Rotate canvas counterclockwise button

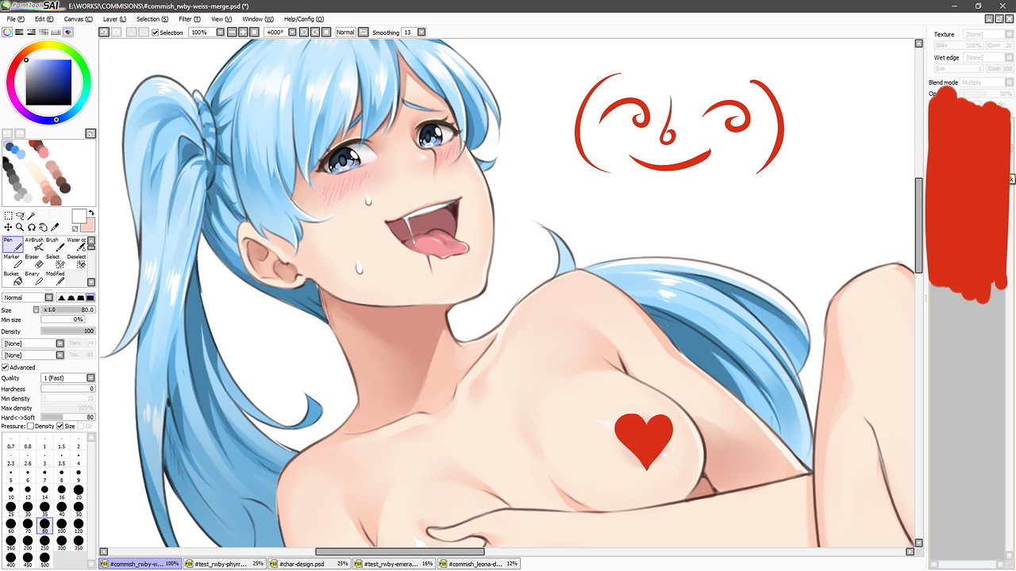304,33
